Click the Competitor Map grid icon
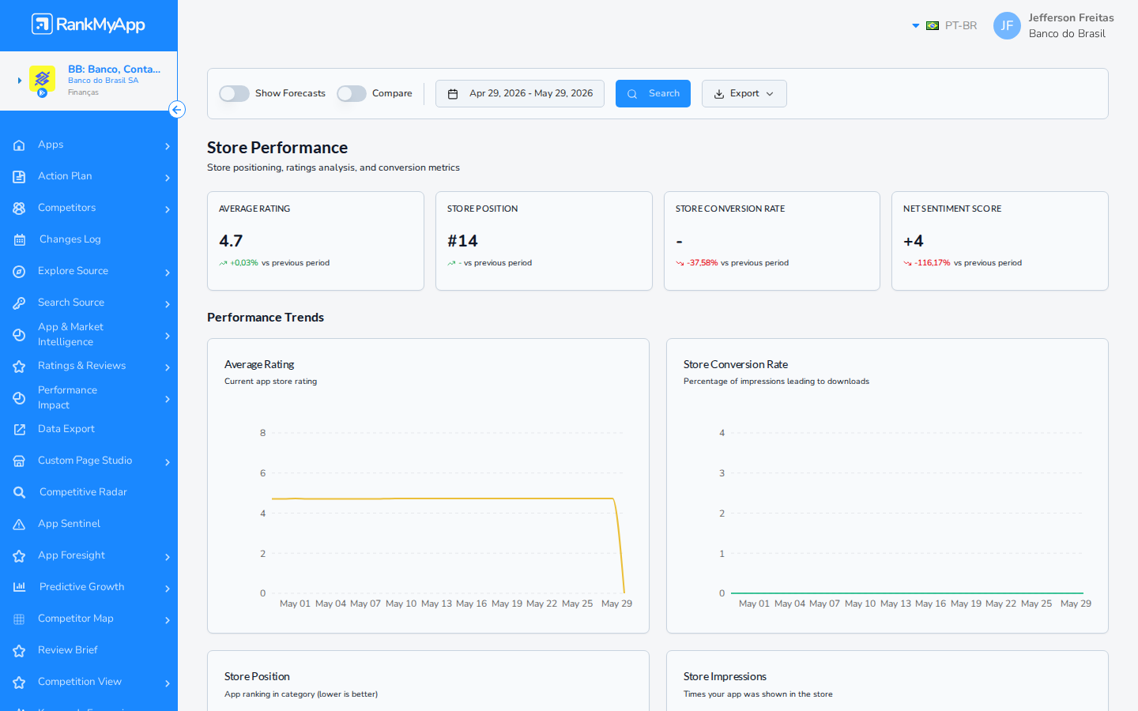Screen dimensions: 1138x711 [x=19, y=619]
